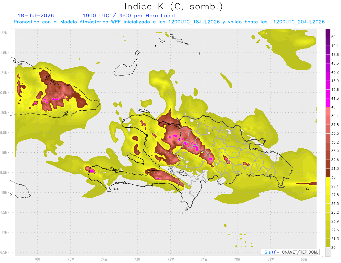Click the legend value "27.8"
341x263 pixels.
tap(335, 195)
